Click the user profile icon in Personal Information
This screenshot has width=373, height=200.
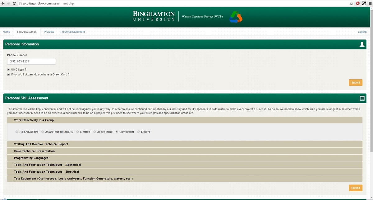click(x=362, y=44)
